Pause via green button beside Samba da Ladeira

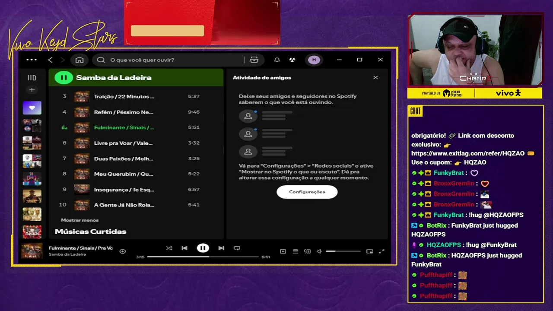coord(64,78)
